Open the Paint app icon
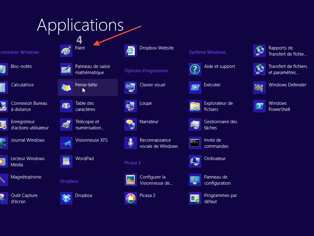 pyautogui.click(x=66, y=51)
